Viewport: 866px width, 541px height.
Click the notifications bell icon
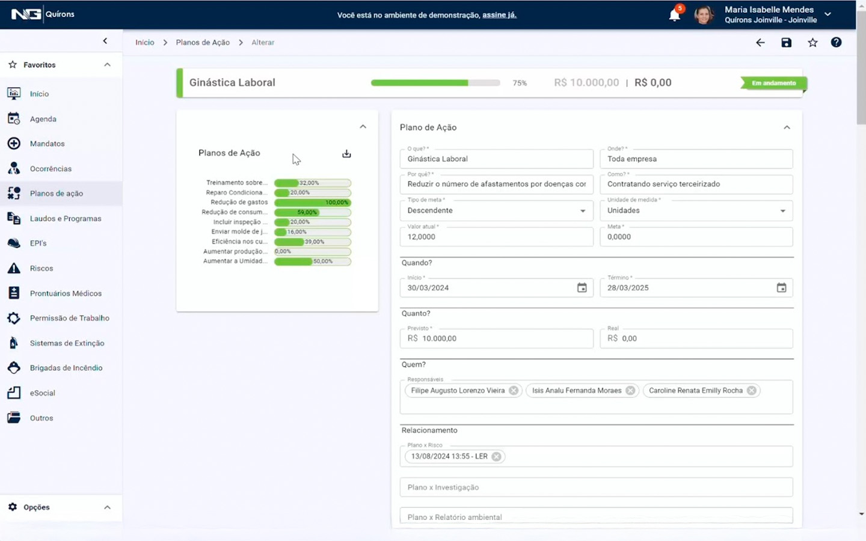(x=674, y=15)
